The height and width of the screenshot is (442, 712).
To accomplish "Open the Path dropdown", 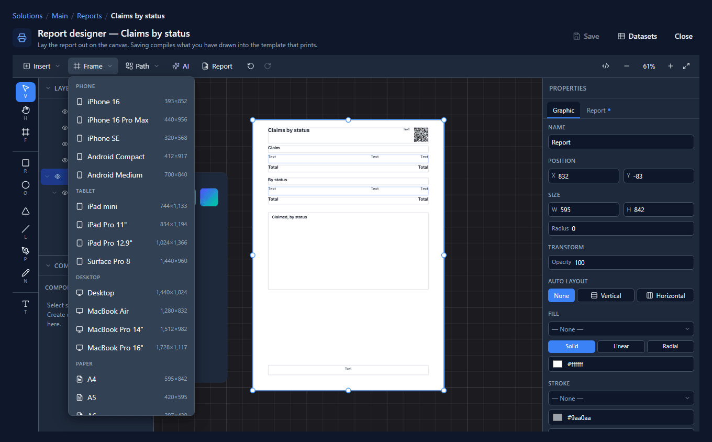I will pos(142,66).
